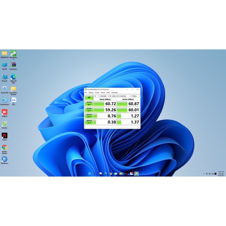226x226 pixels.
Task: Open the Garena desktop shortcut
Action: point(5,136)
